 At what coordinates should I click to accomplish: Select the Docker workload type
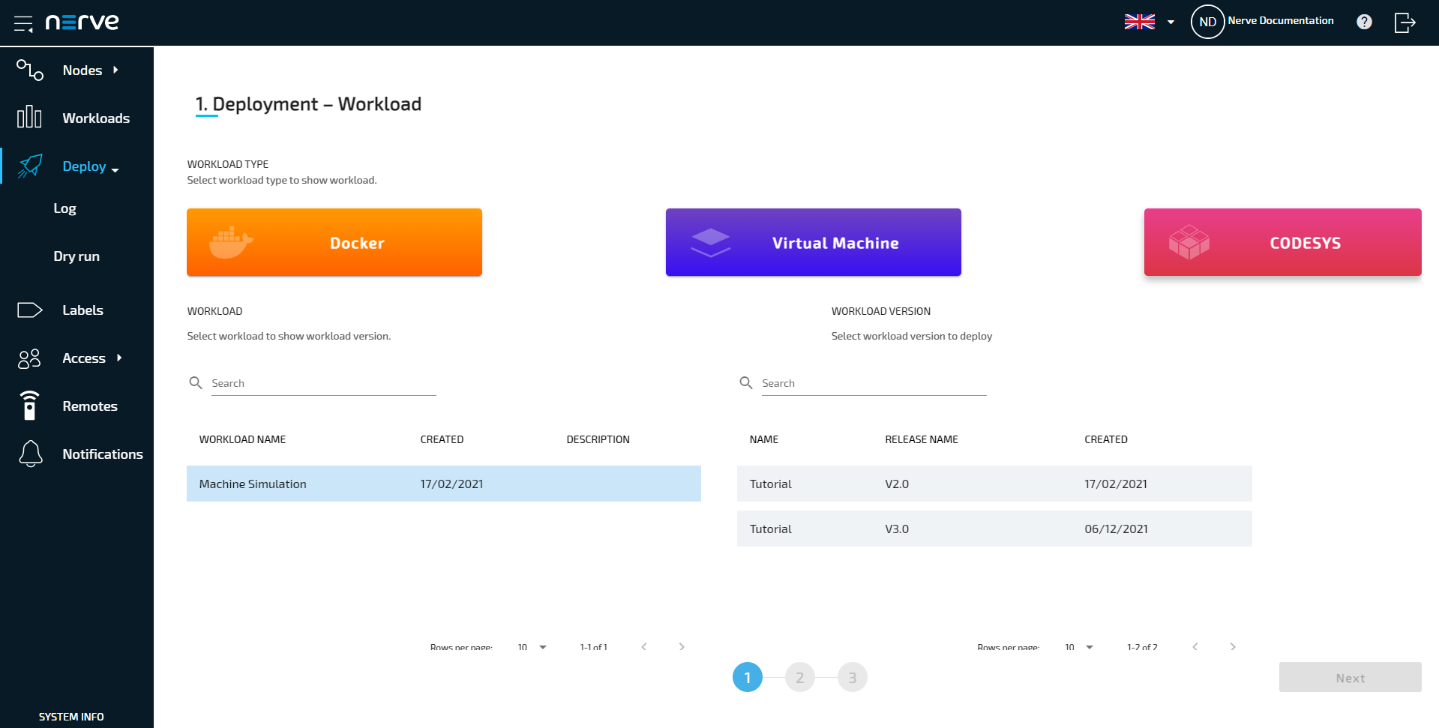(x=334, y=242)
